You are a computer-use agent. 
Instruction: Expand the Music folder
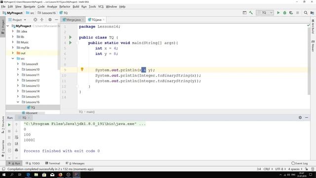pos(13,42)
